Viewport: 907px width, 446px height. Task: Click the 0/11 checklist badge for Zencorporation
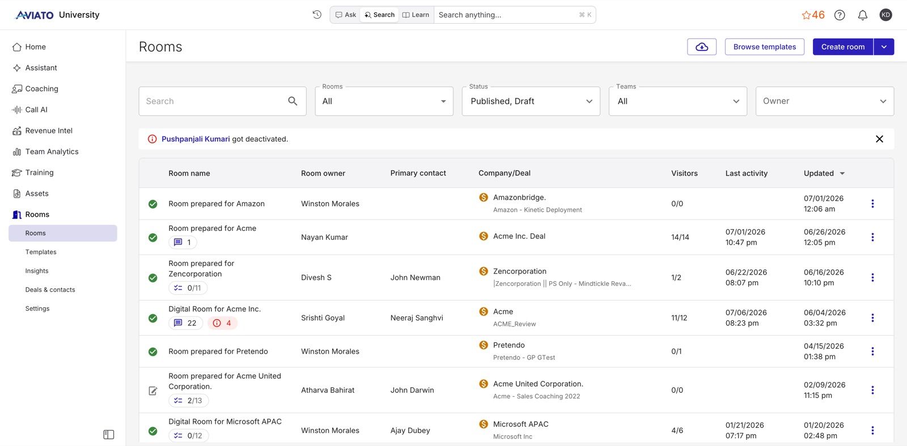(188, 288)
